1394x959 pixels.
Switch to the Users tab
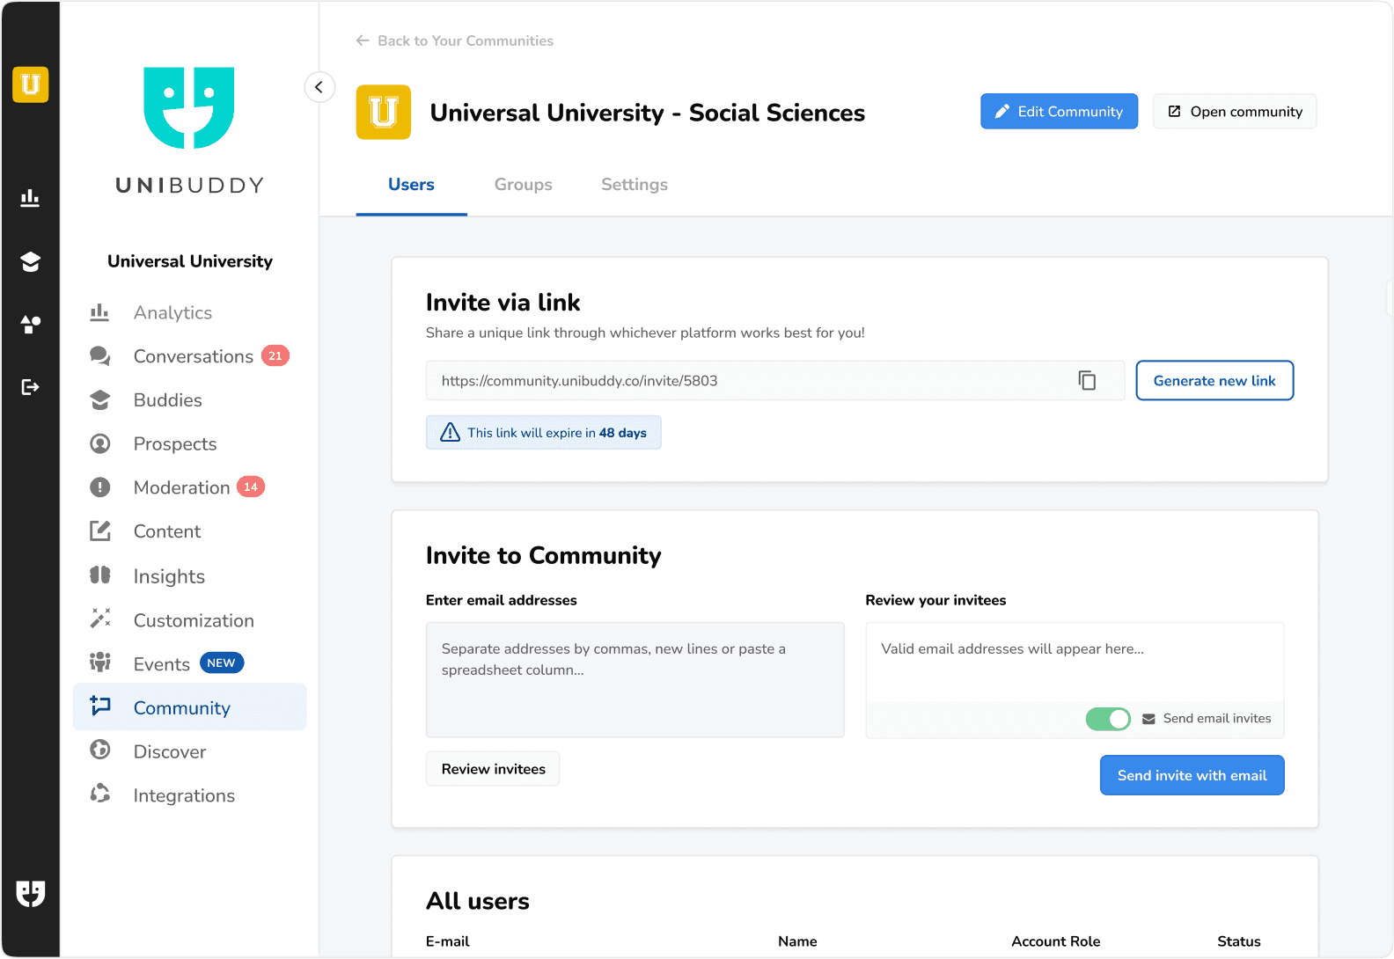(411, 185)
